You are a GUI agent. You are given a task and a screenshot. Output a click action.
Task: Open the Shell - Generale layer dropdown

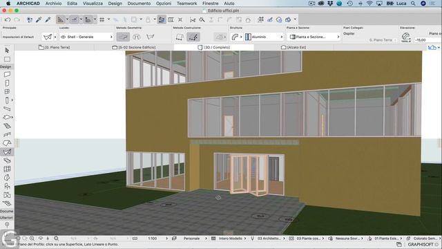86,37
